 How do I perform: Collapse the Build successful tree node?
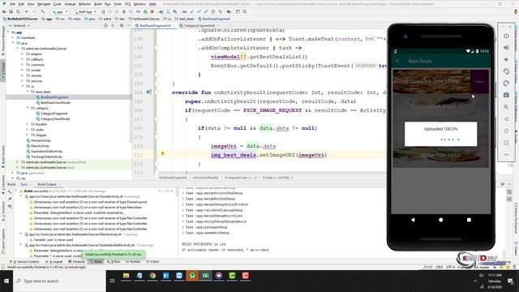pyautogui.click(x=16, y=191)
